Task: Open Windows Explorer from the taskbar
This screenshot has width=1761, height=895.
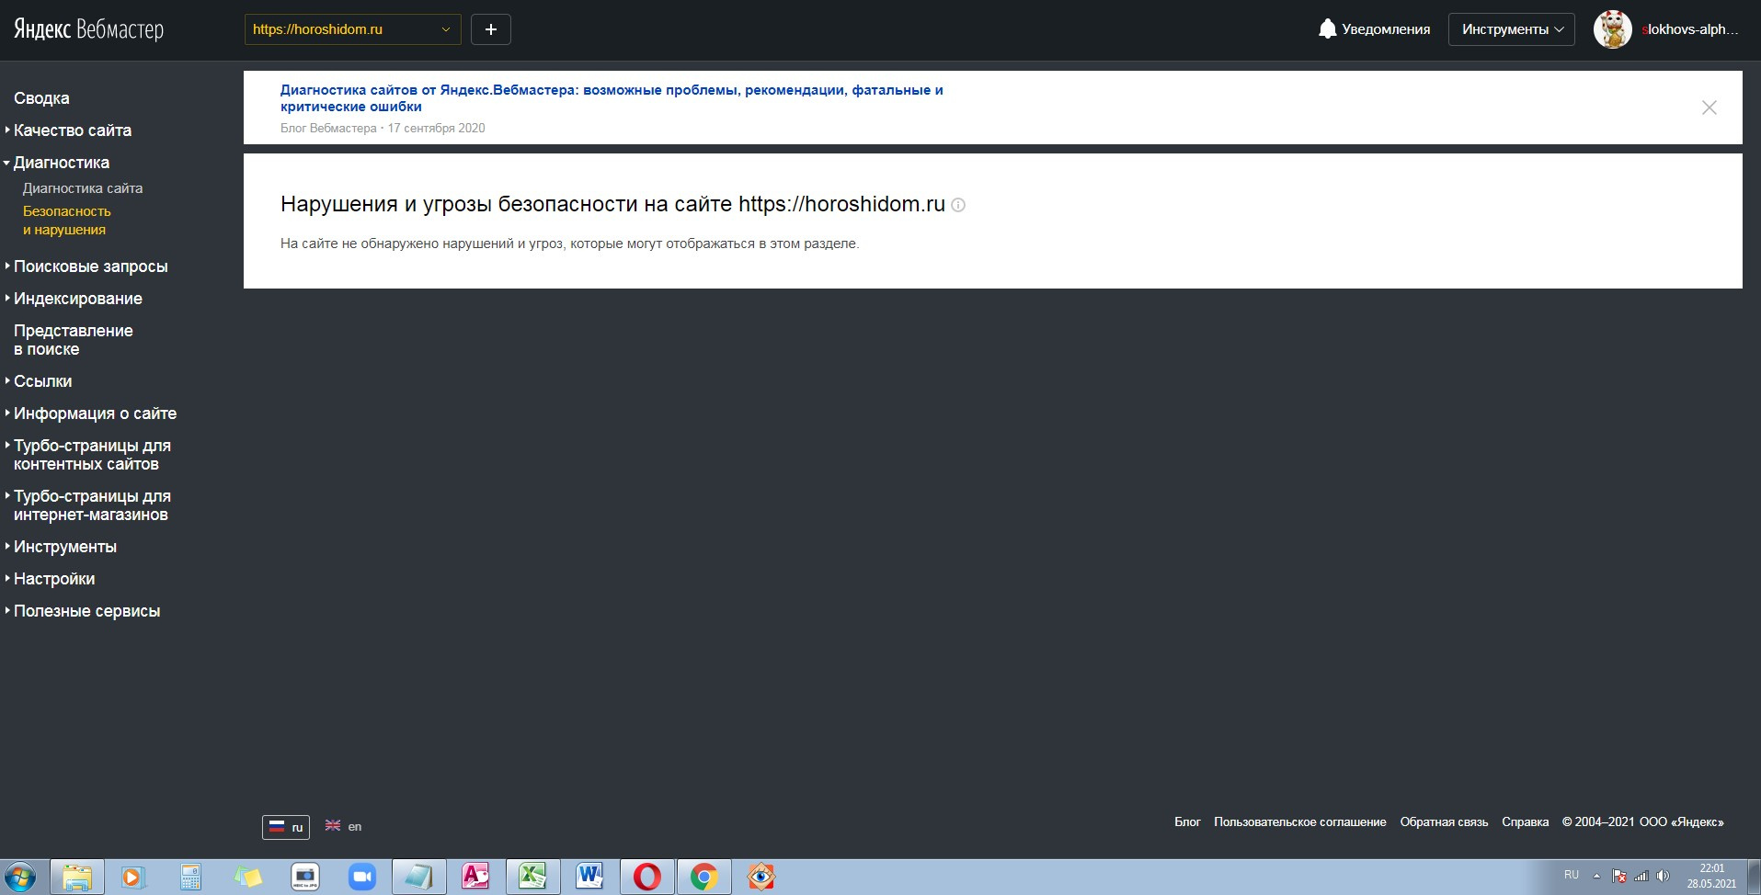Action: 77,877
